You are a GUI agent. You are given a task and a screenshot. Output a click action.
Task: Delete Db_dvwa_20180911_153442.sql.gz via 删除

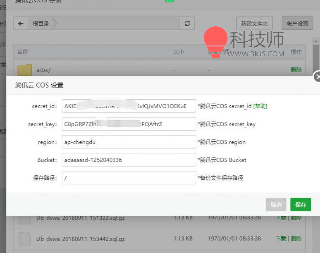pyautogui.click(x=296, y=238)
